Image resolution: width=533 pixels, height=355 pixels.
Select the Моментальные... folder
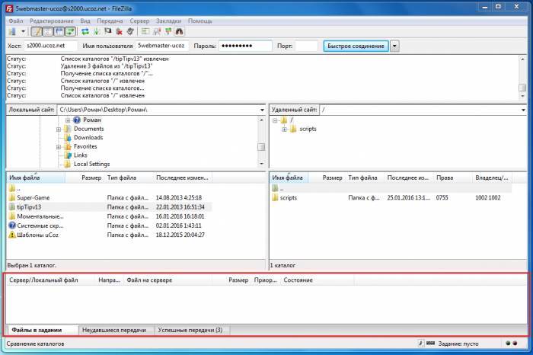point(40,216)
